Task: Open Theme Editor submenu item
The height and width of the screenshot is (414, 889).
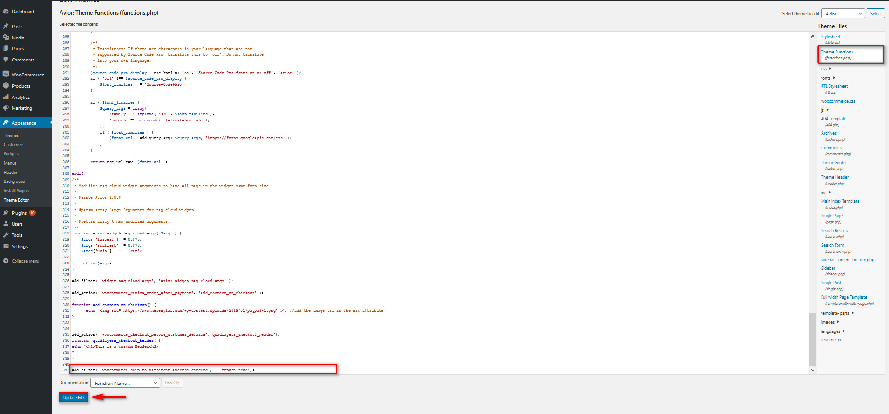Action: point(16,200)
